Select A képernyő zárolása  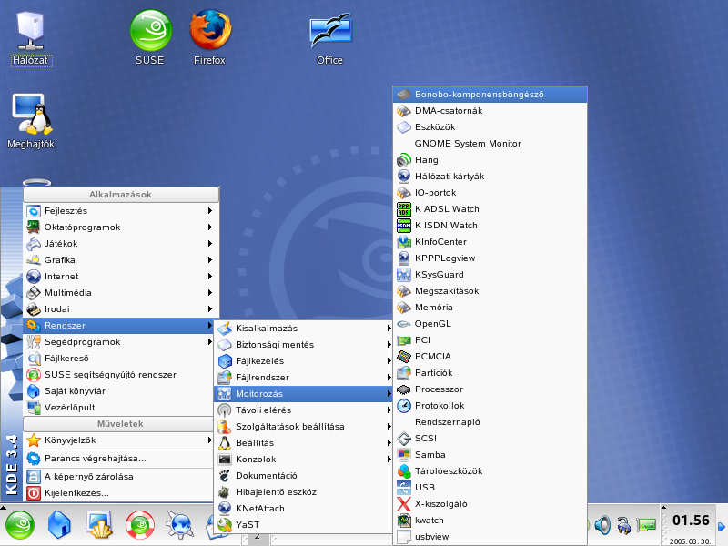point(118,477)
